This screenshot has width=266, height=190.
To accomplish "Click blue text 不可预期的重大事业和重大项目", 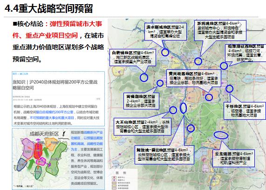I will click(x=52, y=118).
